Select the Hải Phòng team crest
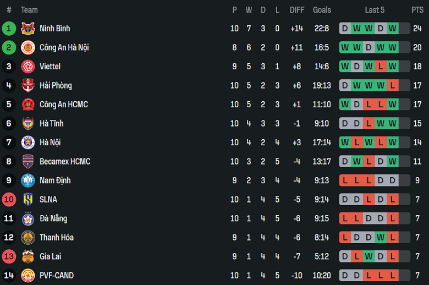 [x=28, y=86]
